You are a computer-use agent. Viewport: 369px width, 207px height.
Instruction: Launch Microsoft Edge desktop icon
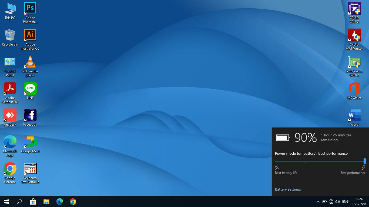click(x=10, y=146)
